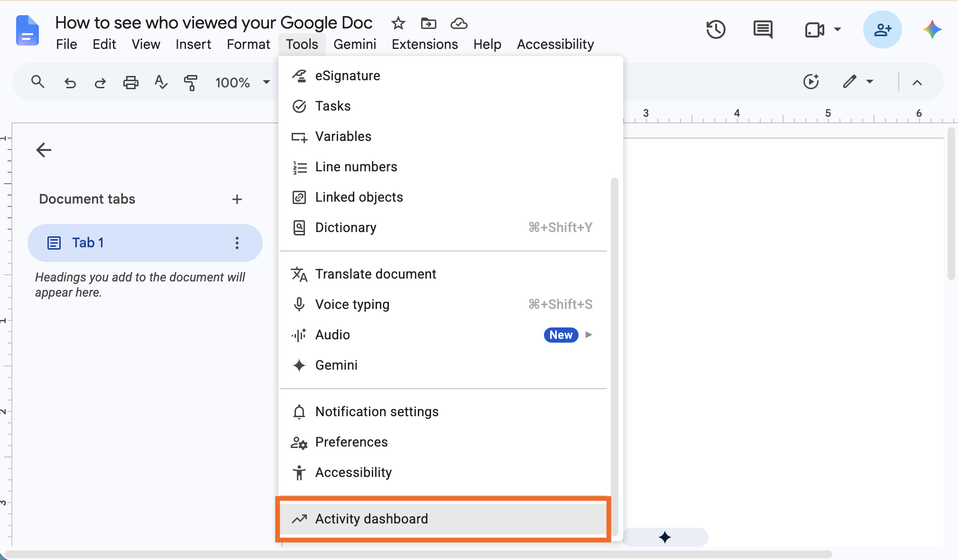Hide the menus with the up chevron

click(x=917, y=83)
